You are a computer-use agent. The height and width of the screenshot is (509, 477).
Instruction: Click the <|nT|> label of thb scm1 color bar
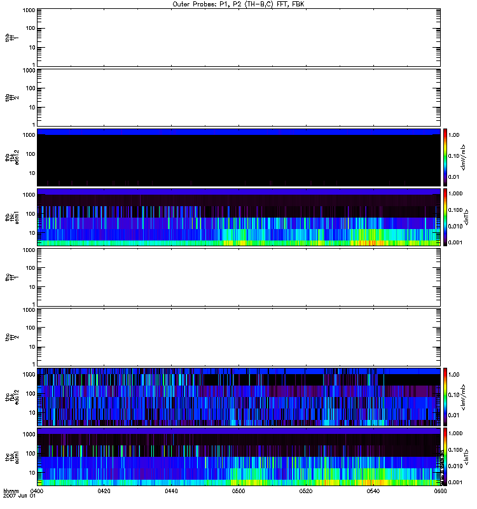click(466, 217)
